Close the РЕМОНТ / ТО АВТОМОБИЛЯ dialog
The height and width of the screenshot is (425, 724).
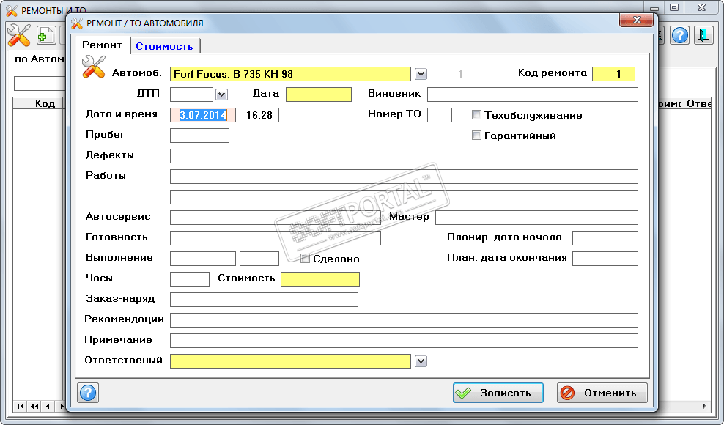[x=637, y=20]
